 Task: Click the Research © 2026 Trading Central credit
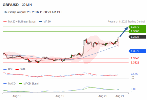(x=126, y=22)
